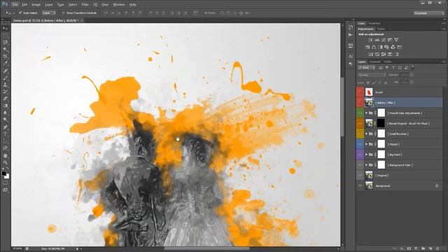This screenshot has width=448, height=252.
Task: Select the Eyedropper tool
Action: click(5, 64)
